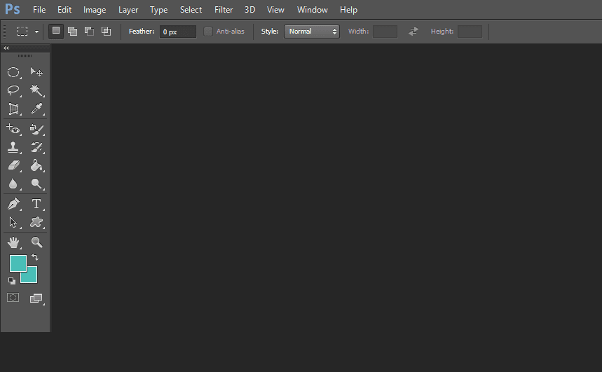602x372 pixels.
Task: Reset to default foreground and background colors
Action: point(12,281)
